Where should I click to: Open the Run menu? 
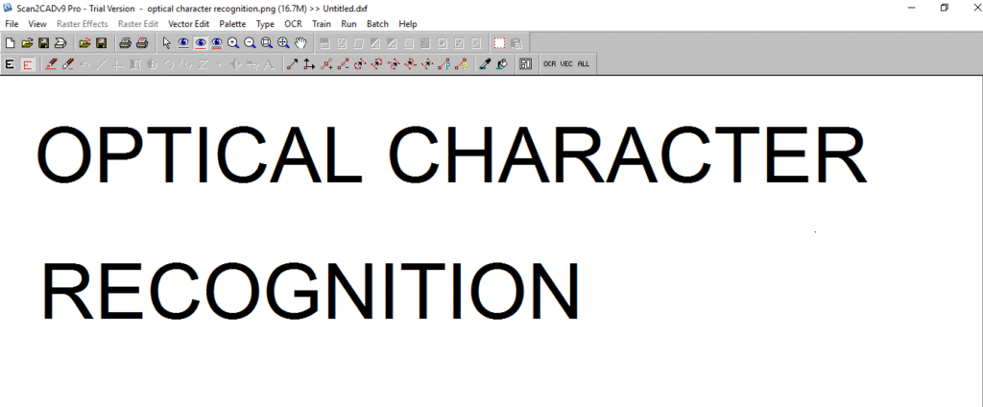pyautogui.click(x=348, y=24)
